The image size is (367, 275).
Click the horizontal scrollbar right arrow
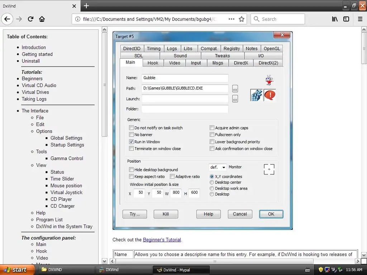point(357,261)
